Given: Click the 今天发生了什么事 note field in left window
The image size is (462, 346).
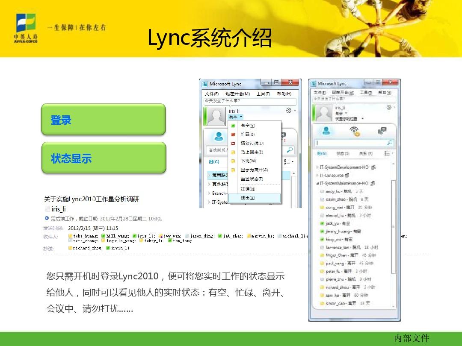Looking at the screenshot, I should (250, 101).
